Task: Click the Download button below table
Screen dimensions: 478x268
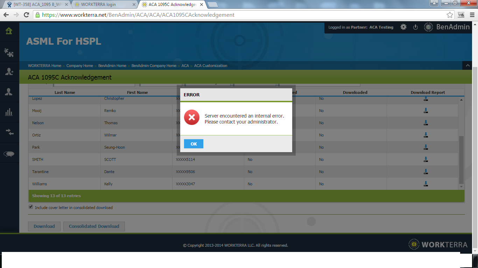Action: click(x=44, y=226)
